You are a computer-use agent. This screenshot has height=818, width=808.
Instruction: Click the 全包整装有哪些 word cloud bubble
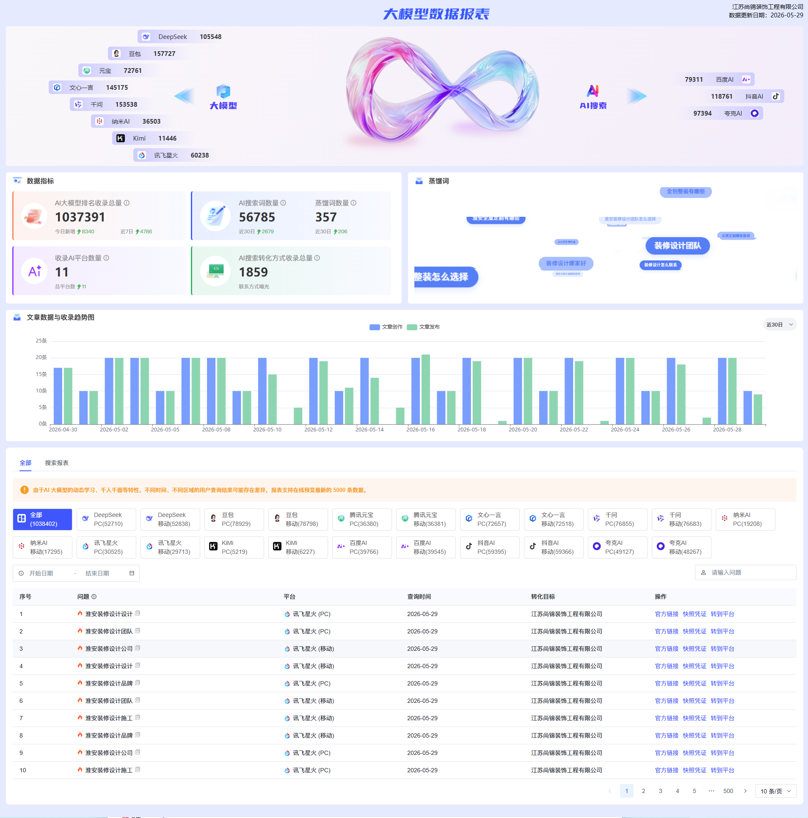point(686,191)
